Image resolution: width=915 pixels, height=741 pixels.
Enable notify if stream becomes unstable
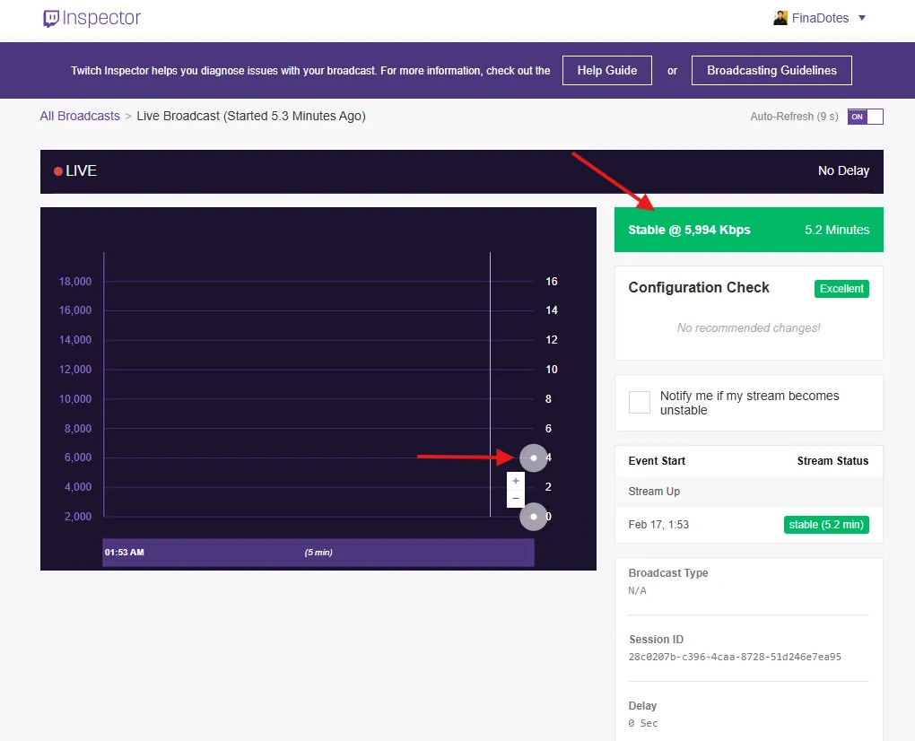coord(640,402)
